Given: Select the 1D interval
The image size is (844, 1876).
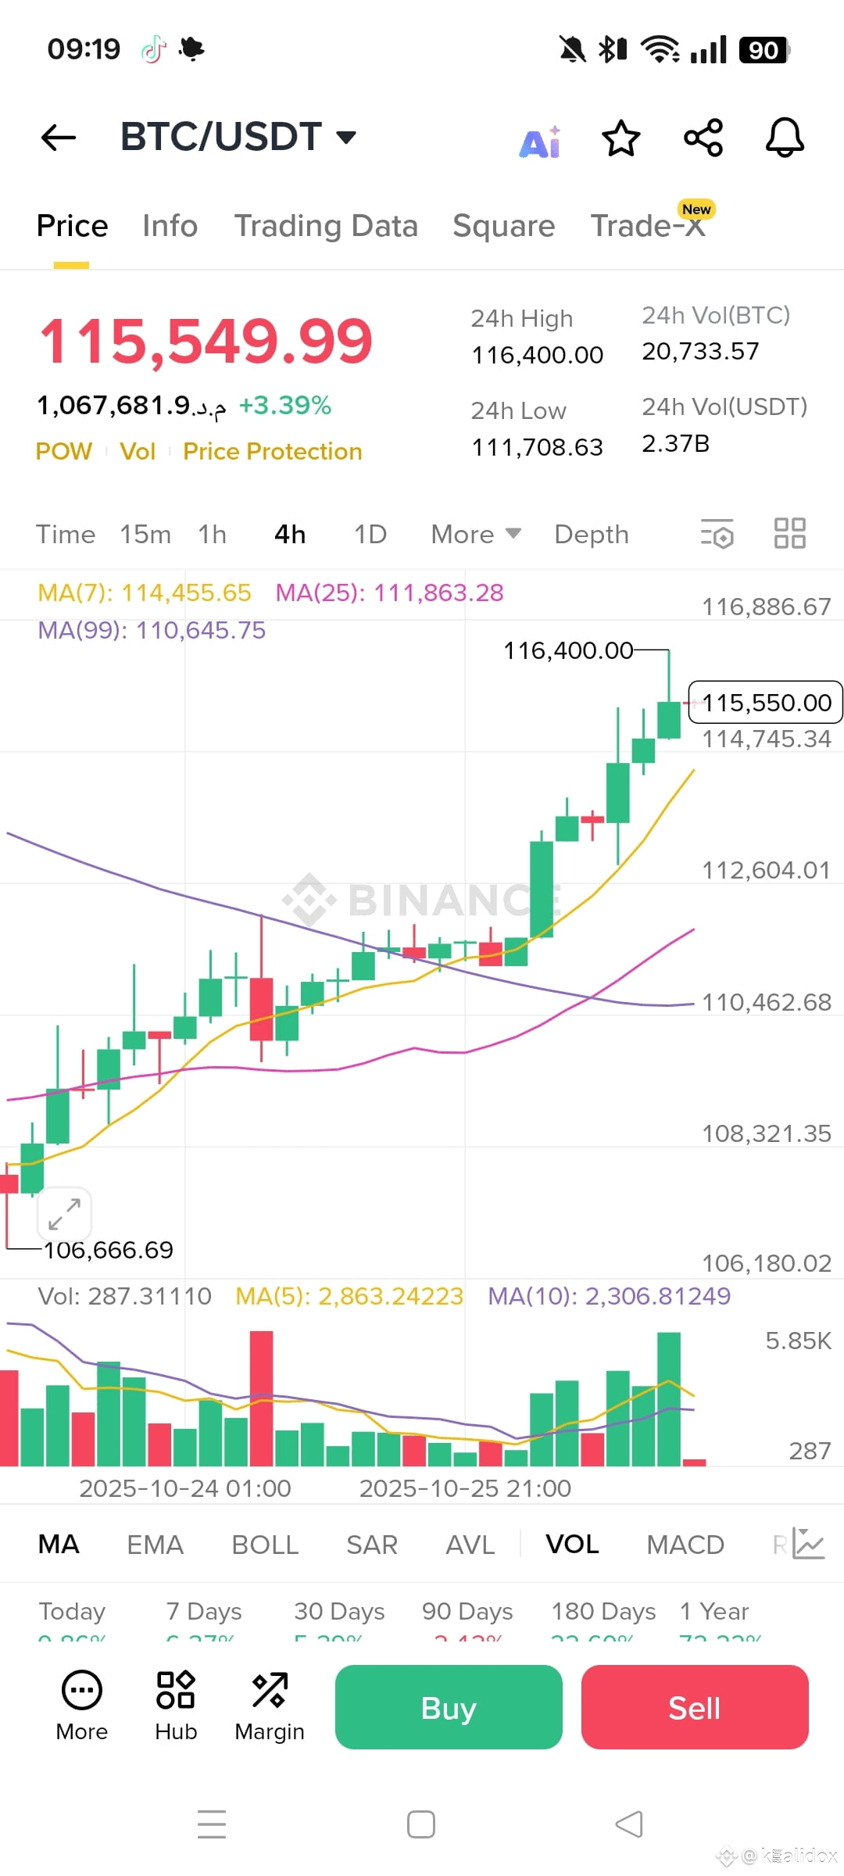Looking at the screenshot, I should [x=370, y=534].
